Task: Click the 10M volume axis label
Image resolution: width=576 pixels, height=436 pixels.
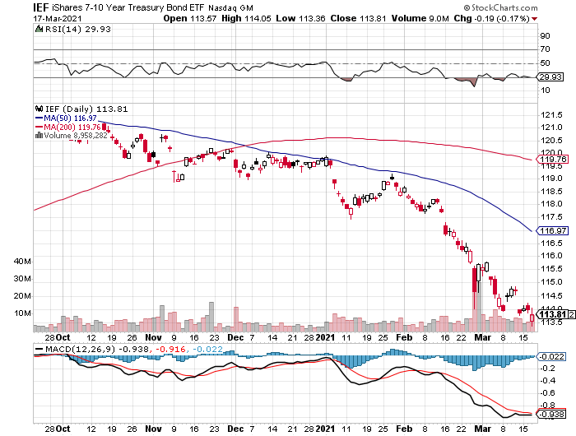Action: coord(22,313)
